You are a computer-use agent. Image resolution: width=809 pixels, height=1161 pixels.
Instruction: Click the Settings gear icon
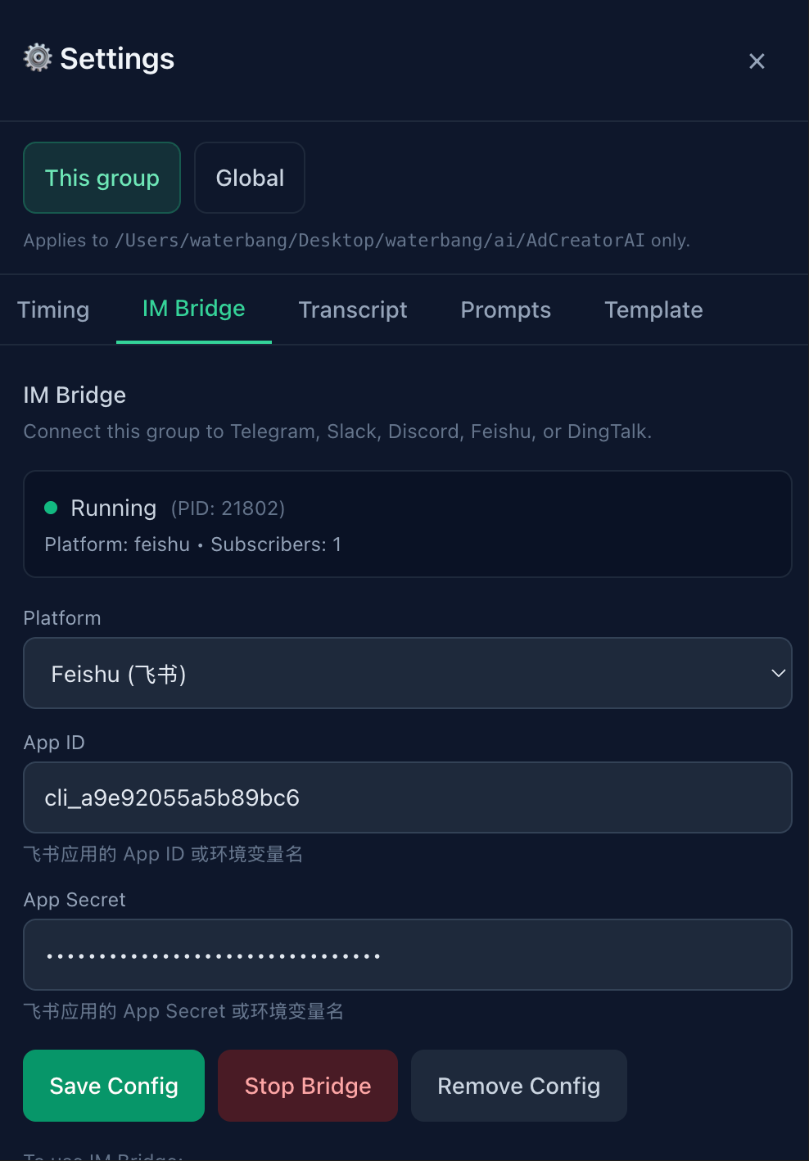pyautogui.click(x=36, y=58)
